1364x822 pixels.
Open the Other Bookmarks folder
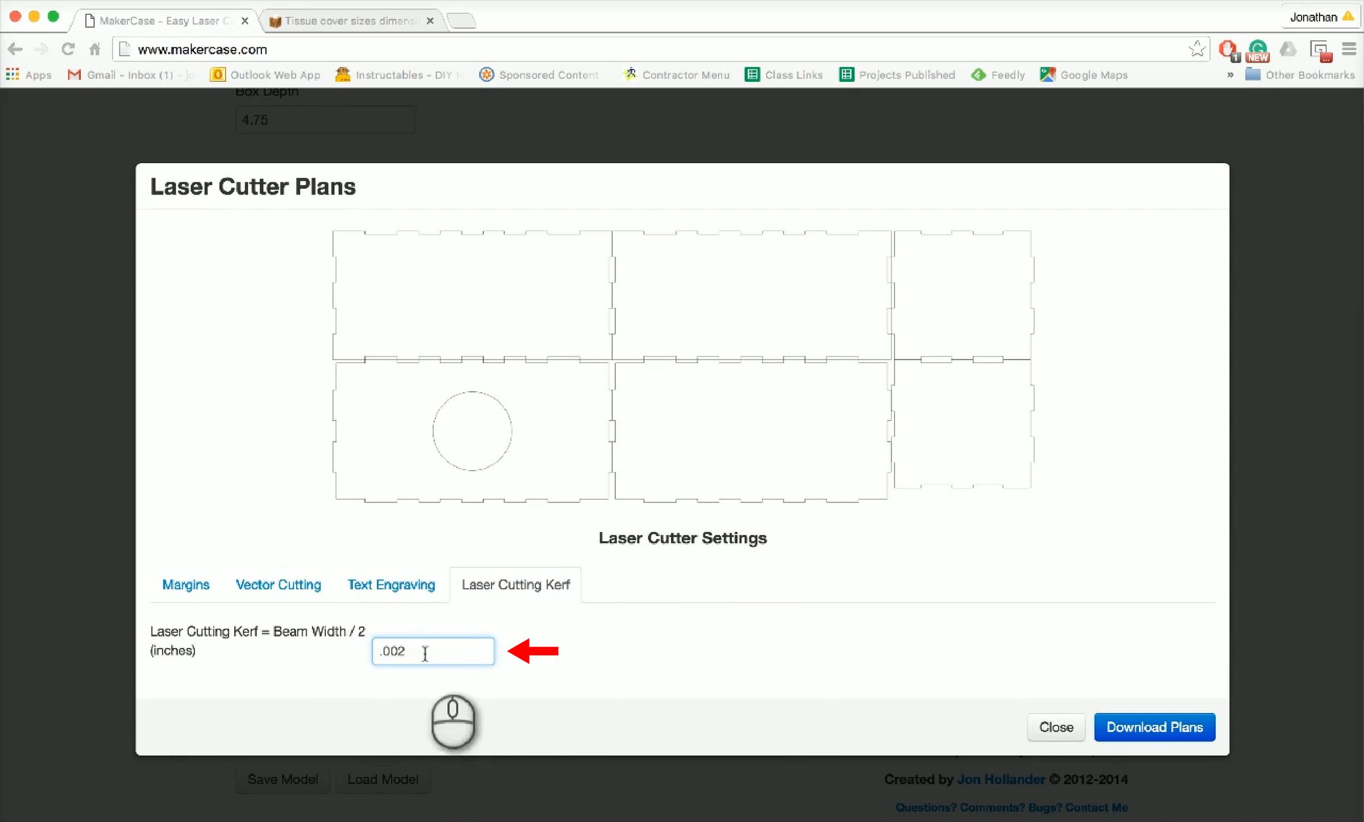(1300, 75)
